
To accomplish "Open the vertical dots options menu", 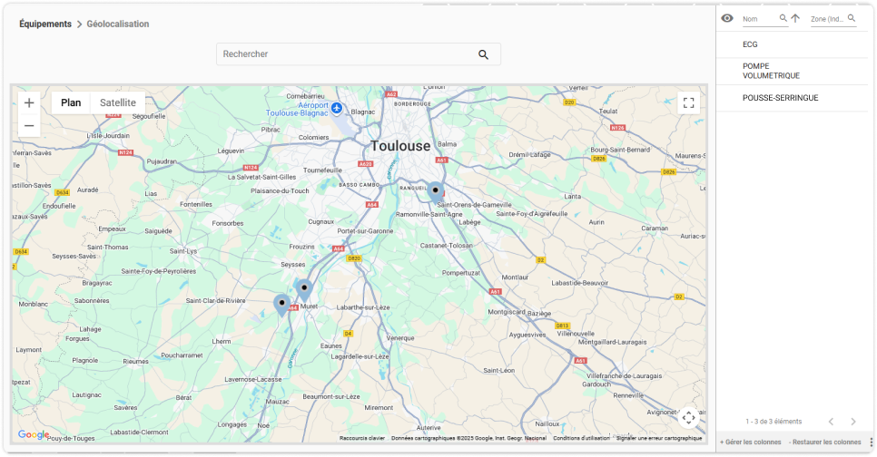I will click(x=872, y=442).
